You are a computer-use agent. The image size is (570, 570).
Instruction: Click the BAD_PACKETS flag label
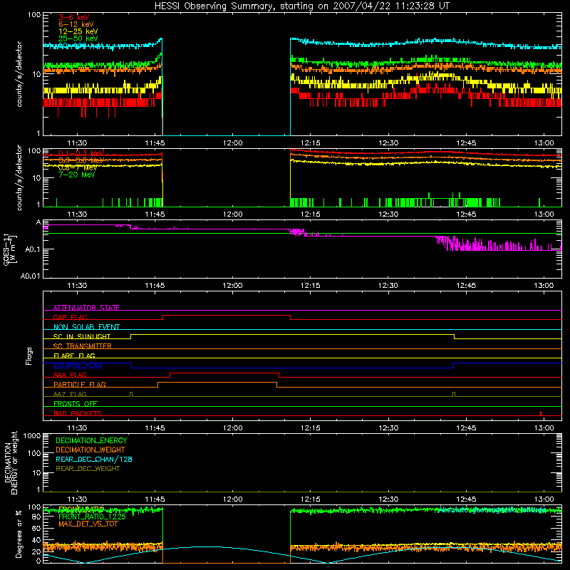click(78, 413)
